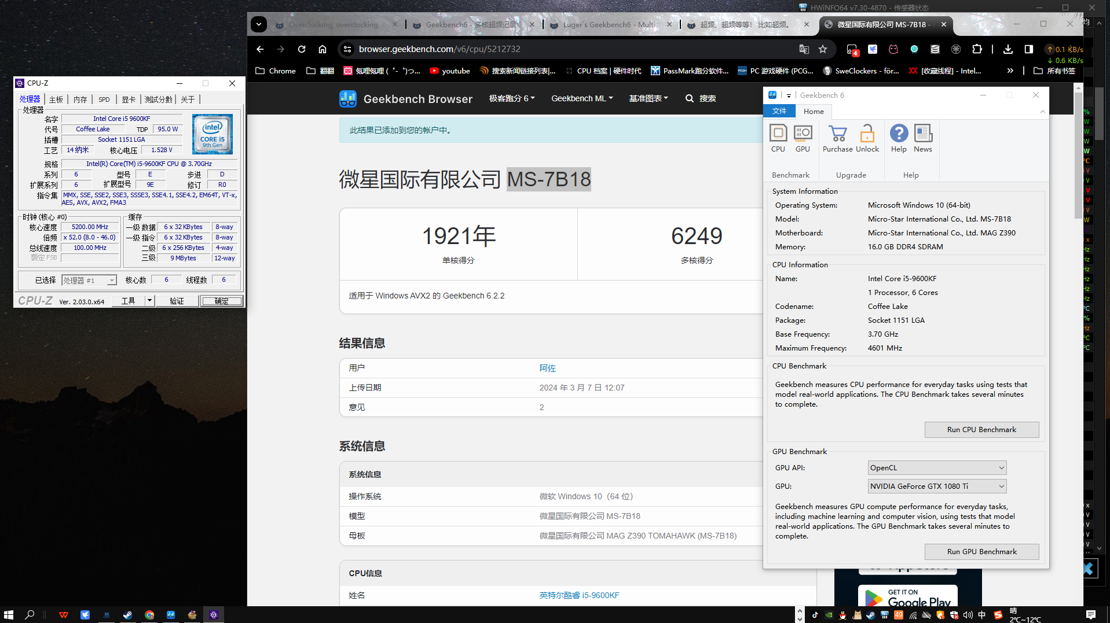Open the youtube bookmark

450,71
